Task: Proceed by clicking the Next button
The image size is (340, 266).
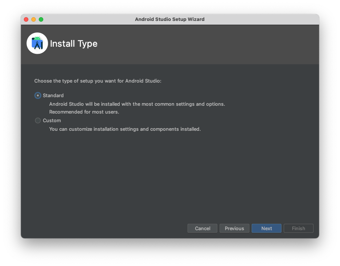Action: [267, 228]
